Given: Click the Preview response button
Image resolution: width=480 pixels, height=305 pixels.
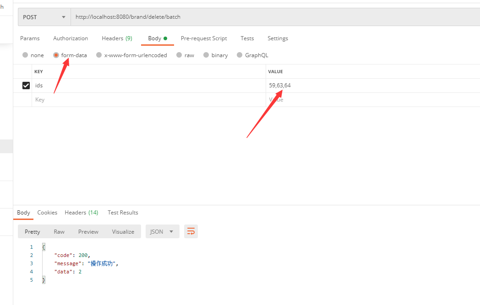Looking at the screenshot, I should [x=88, y=231].
